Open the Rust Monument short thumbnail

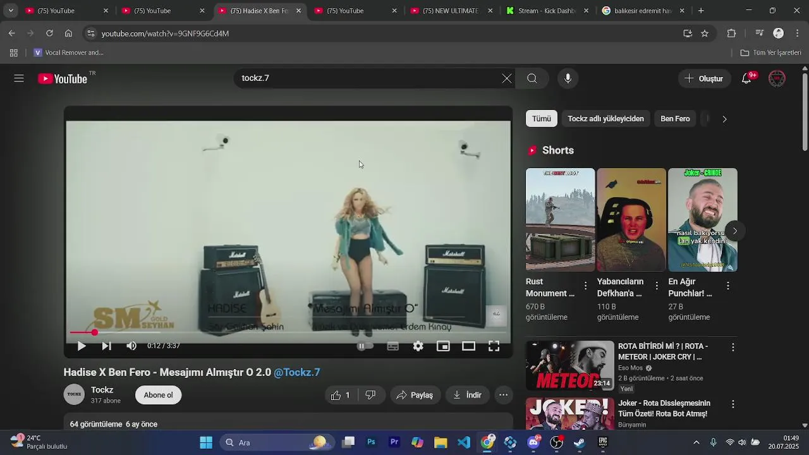[x=560, y=219]
